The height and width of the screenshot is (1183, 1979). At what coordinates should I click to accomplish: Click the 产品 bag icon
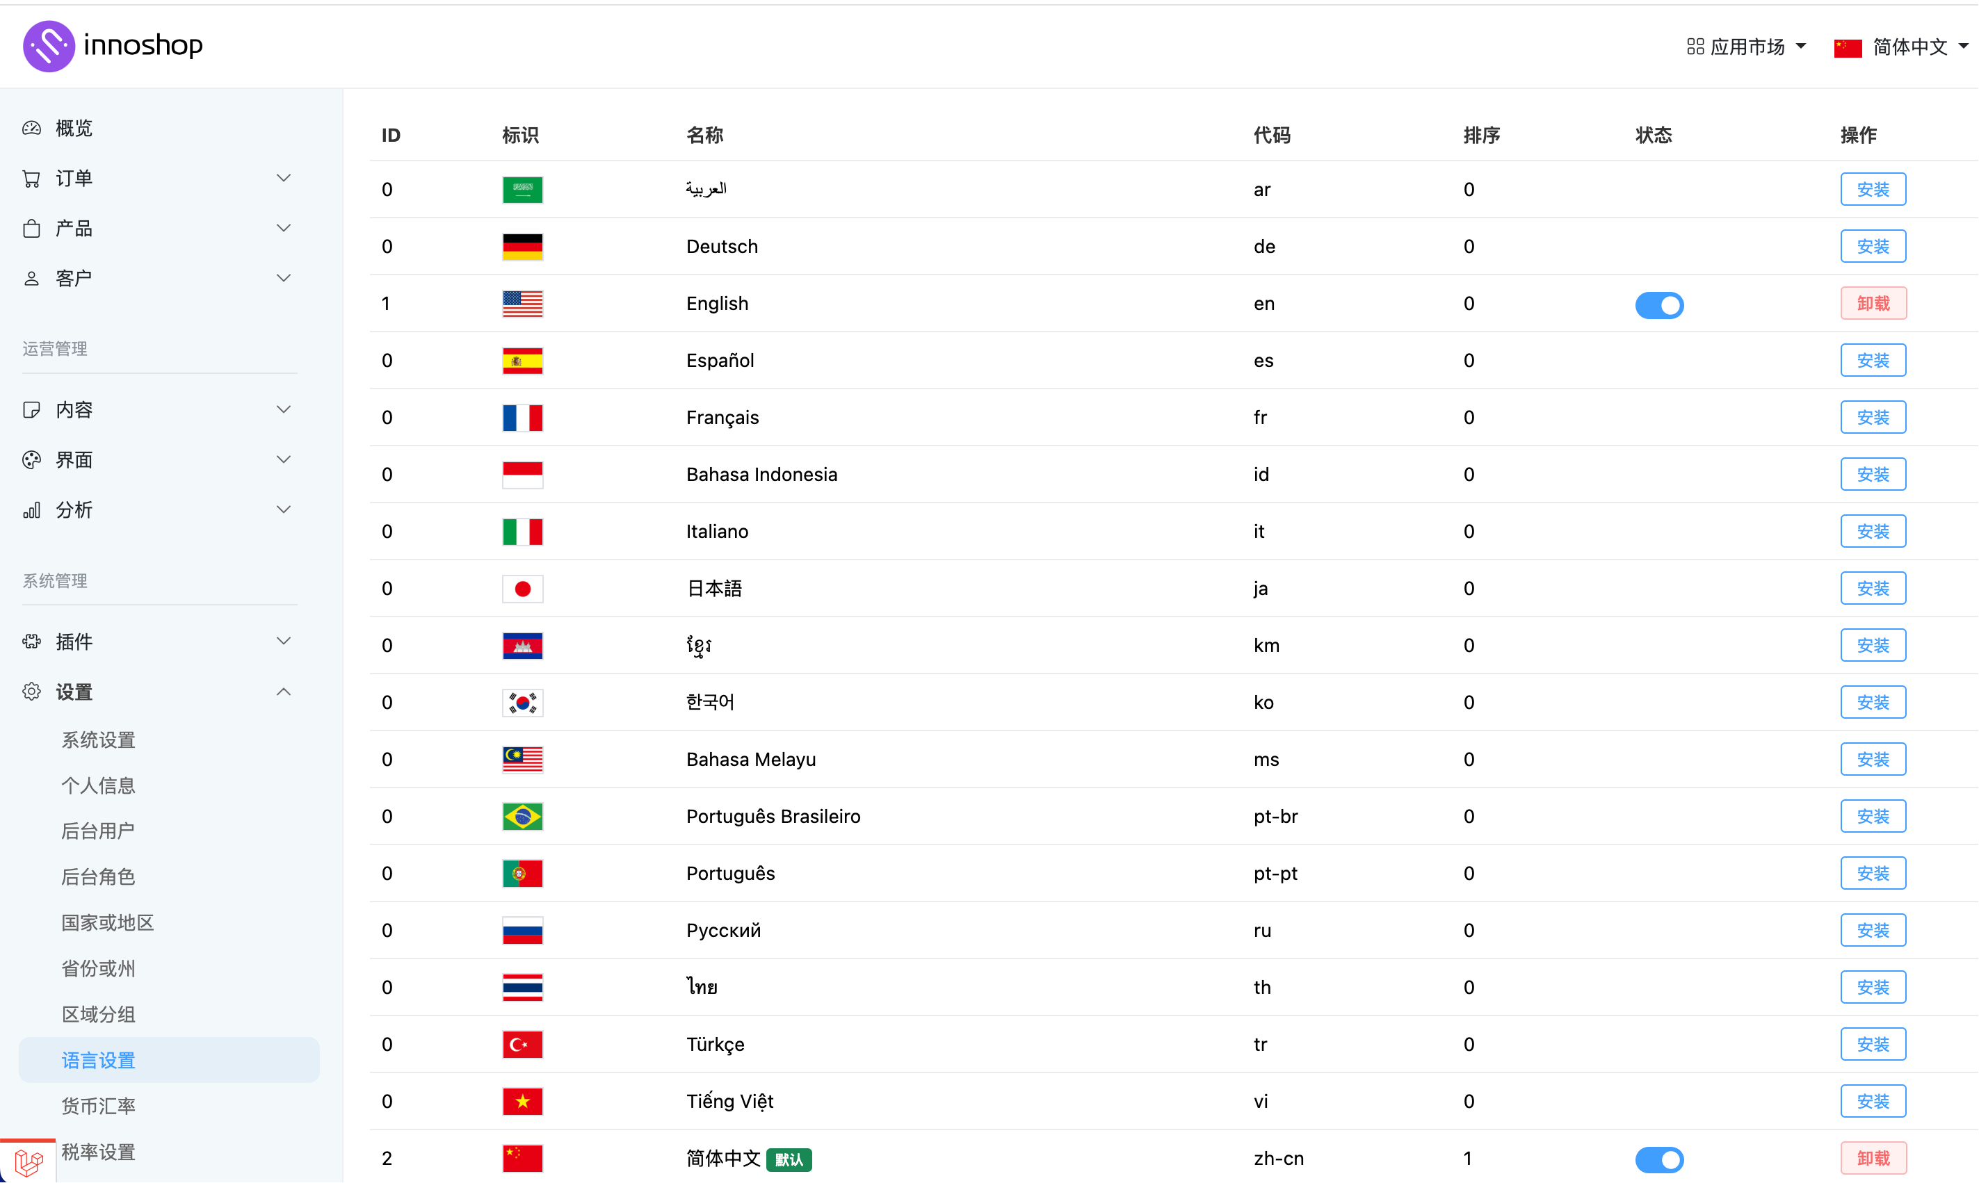pyautogui.click(x=32, y=229)
